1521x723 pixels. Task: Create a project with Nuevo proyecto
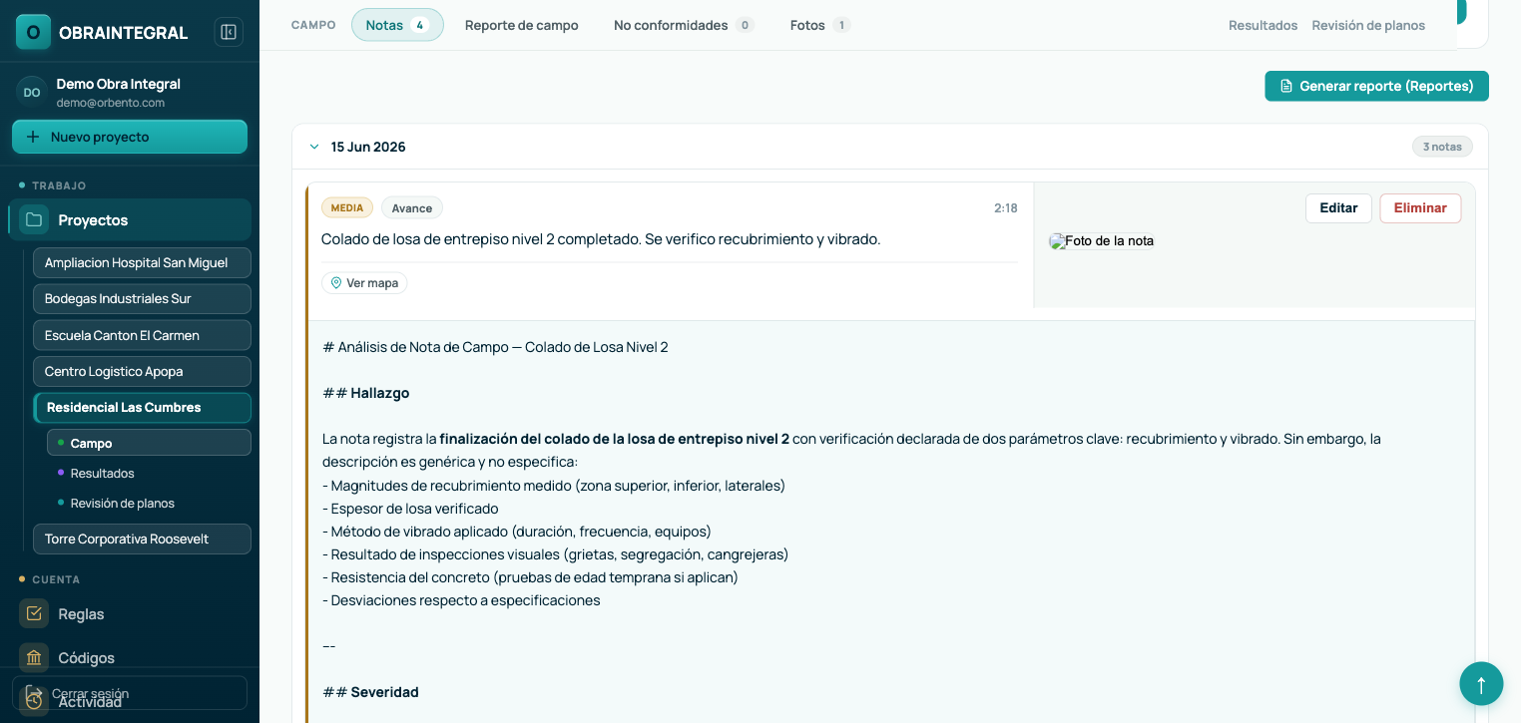(130, 137)
